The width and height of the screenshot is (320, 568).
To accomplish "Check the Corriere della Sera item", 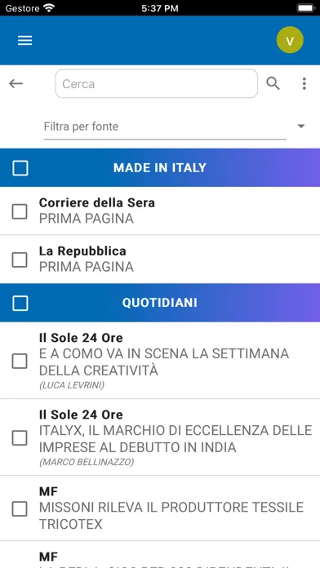I will click(20, 211).
